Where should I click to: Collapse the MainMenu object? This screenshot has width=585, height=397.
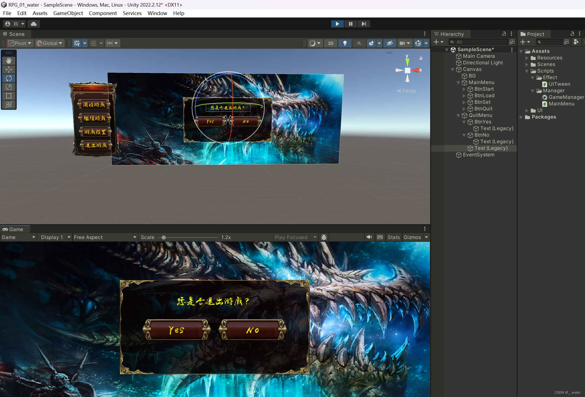458,83
